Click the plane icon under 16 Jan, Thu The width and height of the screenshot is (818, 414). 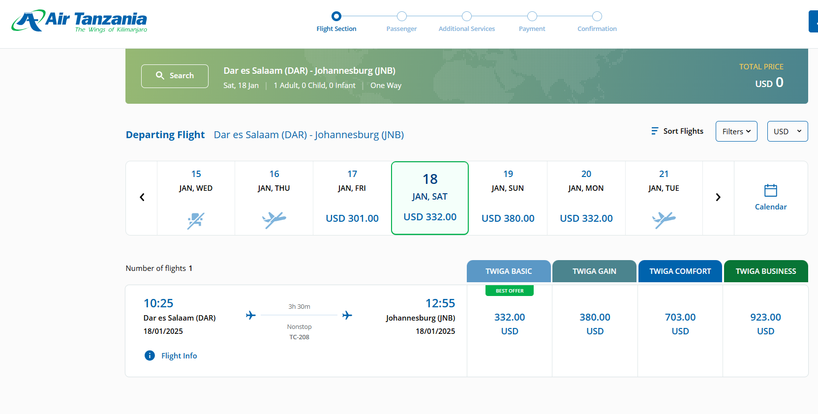274,219
